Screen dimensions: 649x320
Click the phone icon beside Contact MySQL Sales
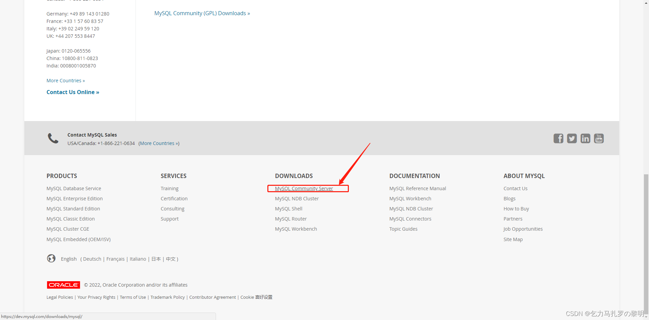(53, 138)
